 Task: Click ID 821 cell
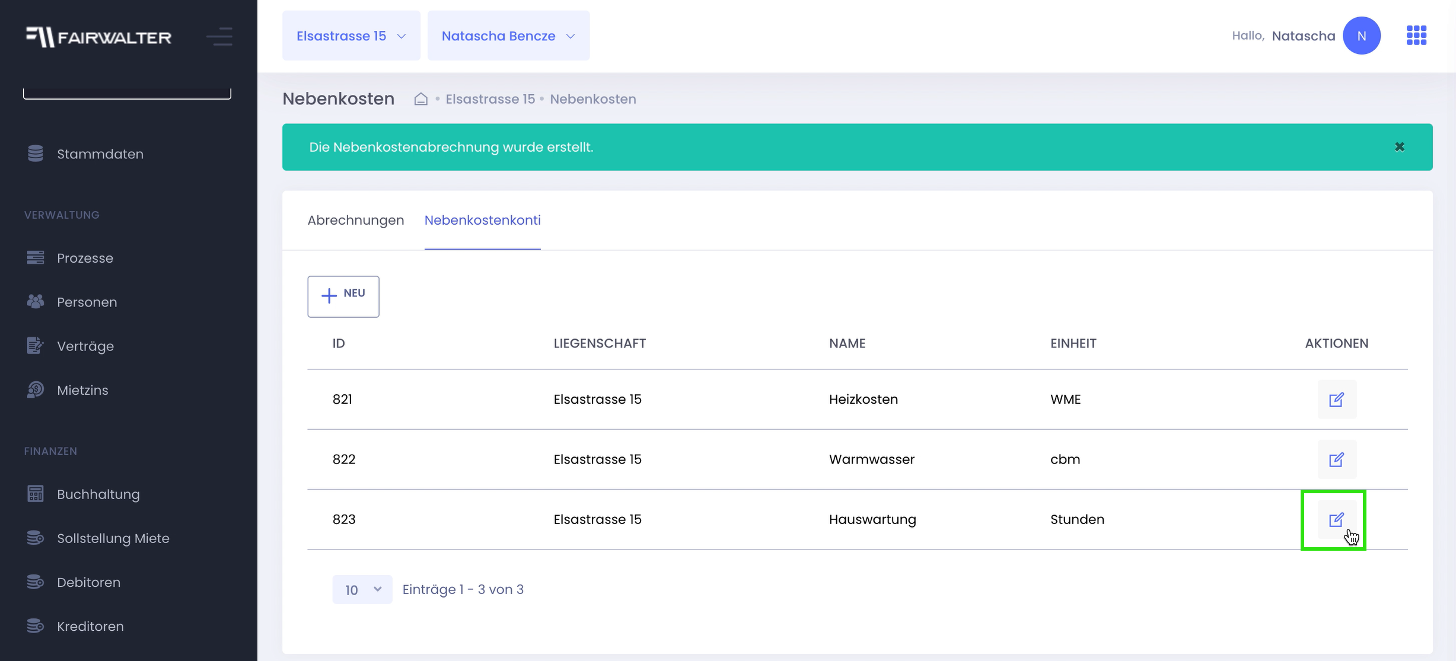(342, 399)
